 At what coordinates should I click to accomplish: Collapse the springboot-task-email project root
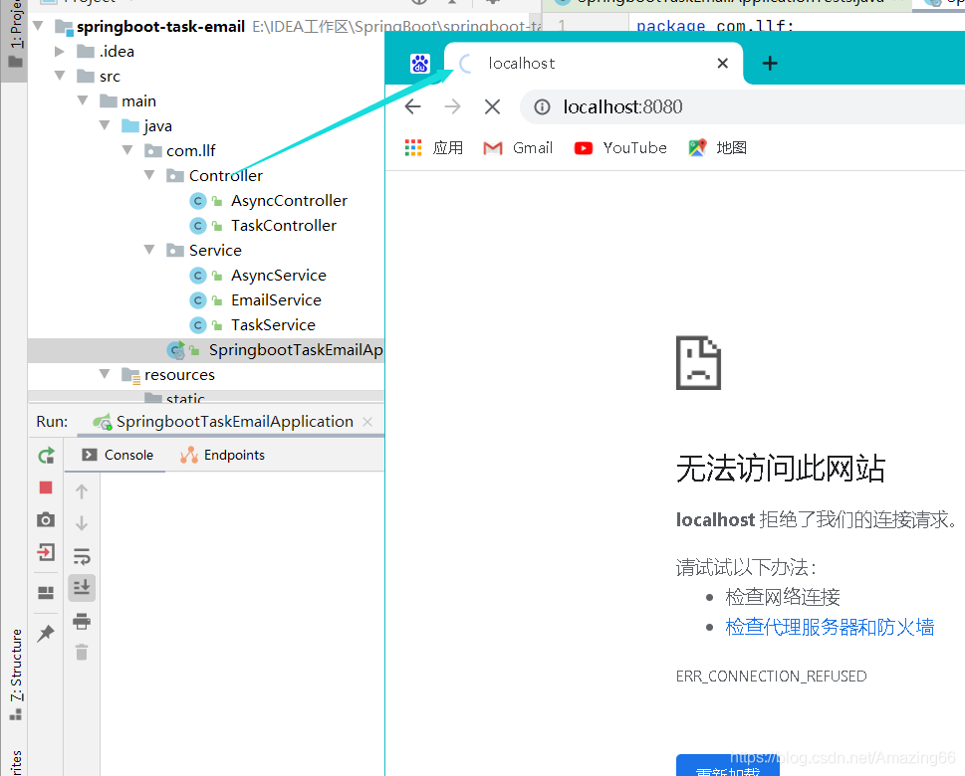click(38, 26)
